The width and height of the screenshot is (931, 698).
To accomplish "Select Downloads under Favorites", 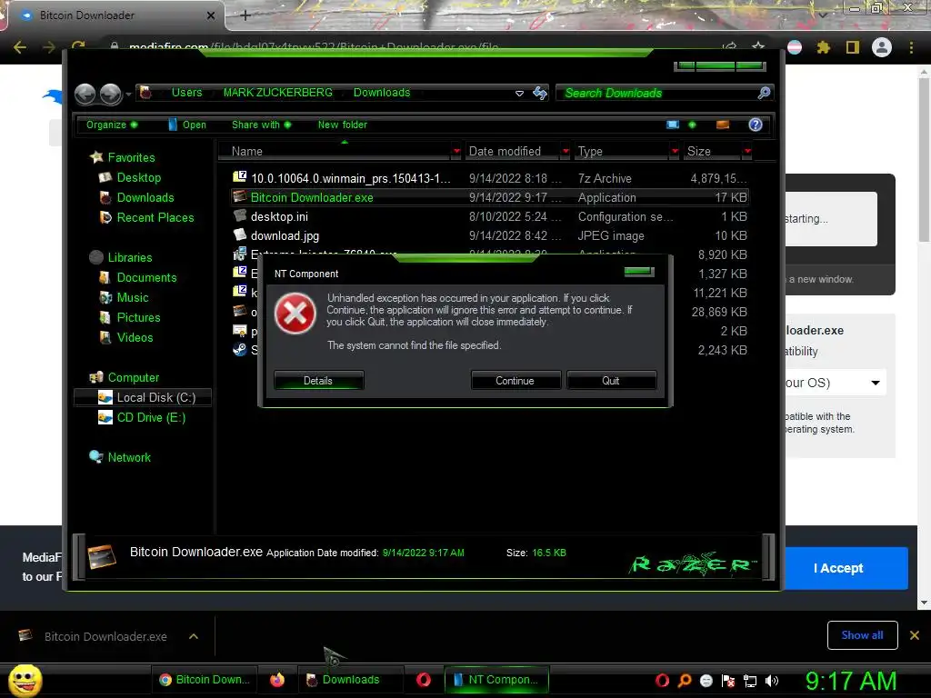I will pos(145,197).
